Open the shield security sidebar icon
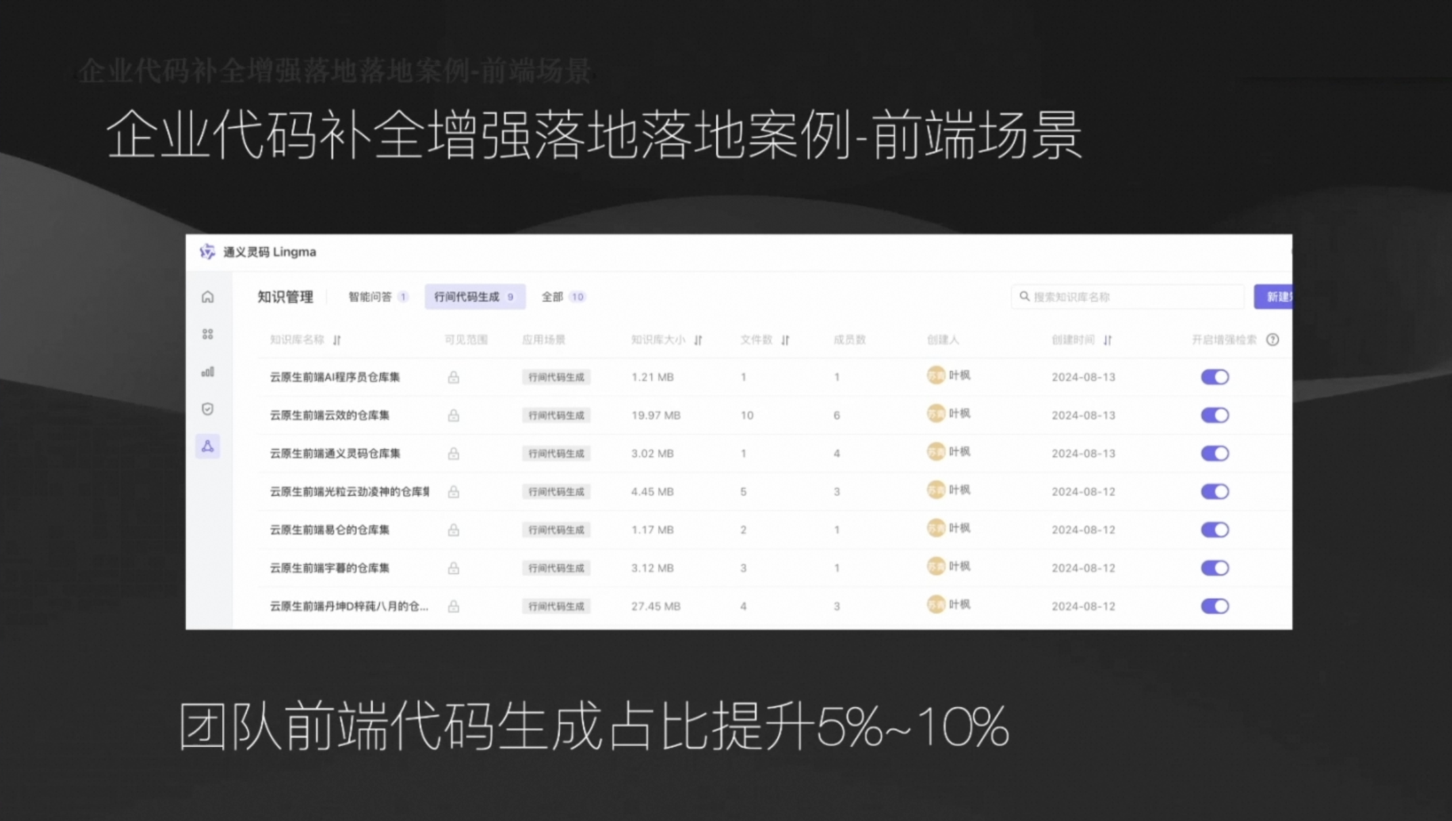 [208, 408]
